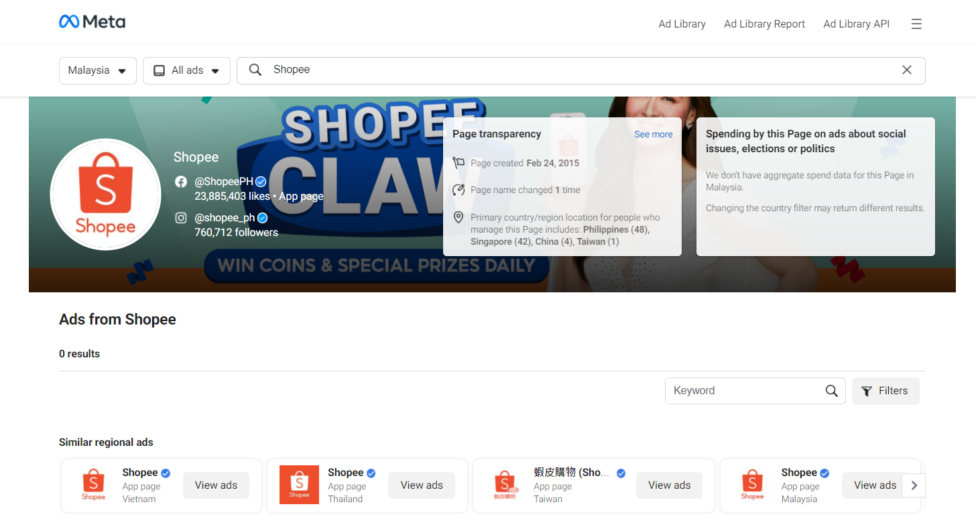Image resolution: width=976 pixels, height=529 pixels.
Task: Click the verified badge on Shopee Thailand
Action: 371,473
